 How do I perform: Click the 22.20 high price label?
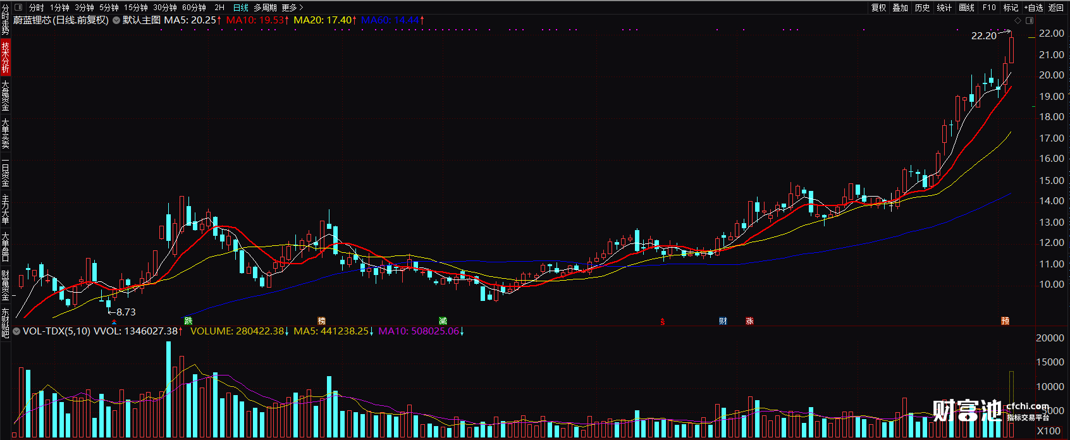(984, 36)
